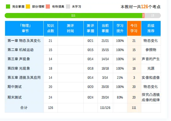This screenshot has width=171, height=121.
Task: Click the pink 有待提高 legend swatch
Action: pos(48,6)
